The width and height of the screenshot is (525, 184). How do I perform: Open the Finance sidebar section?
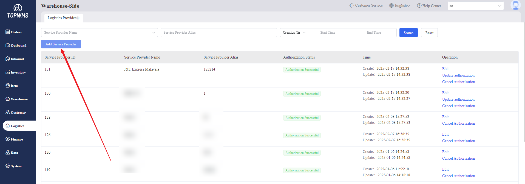pyautogui.click(x=14, y=139)
